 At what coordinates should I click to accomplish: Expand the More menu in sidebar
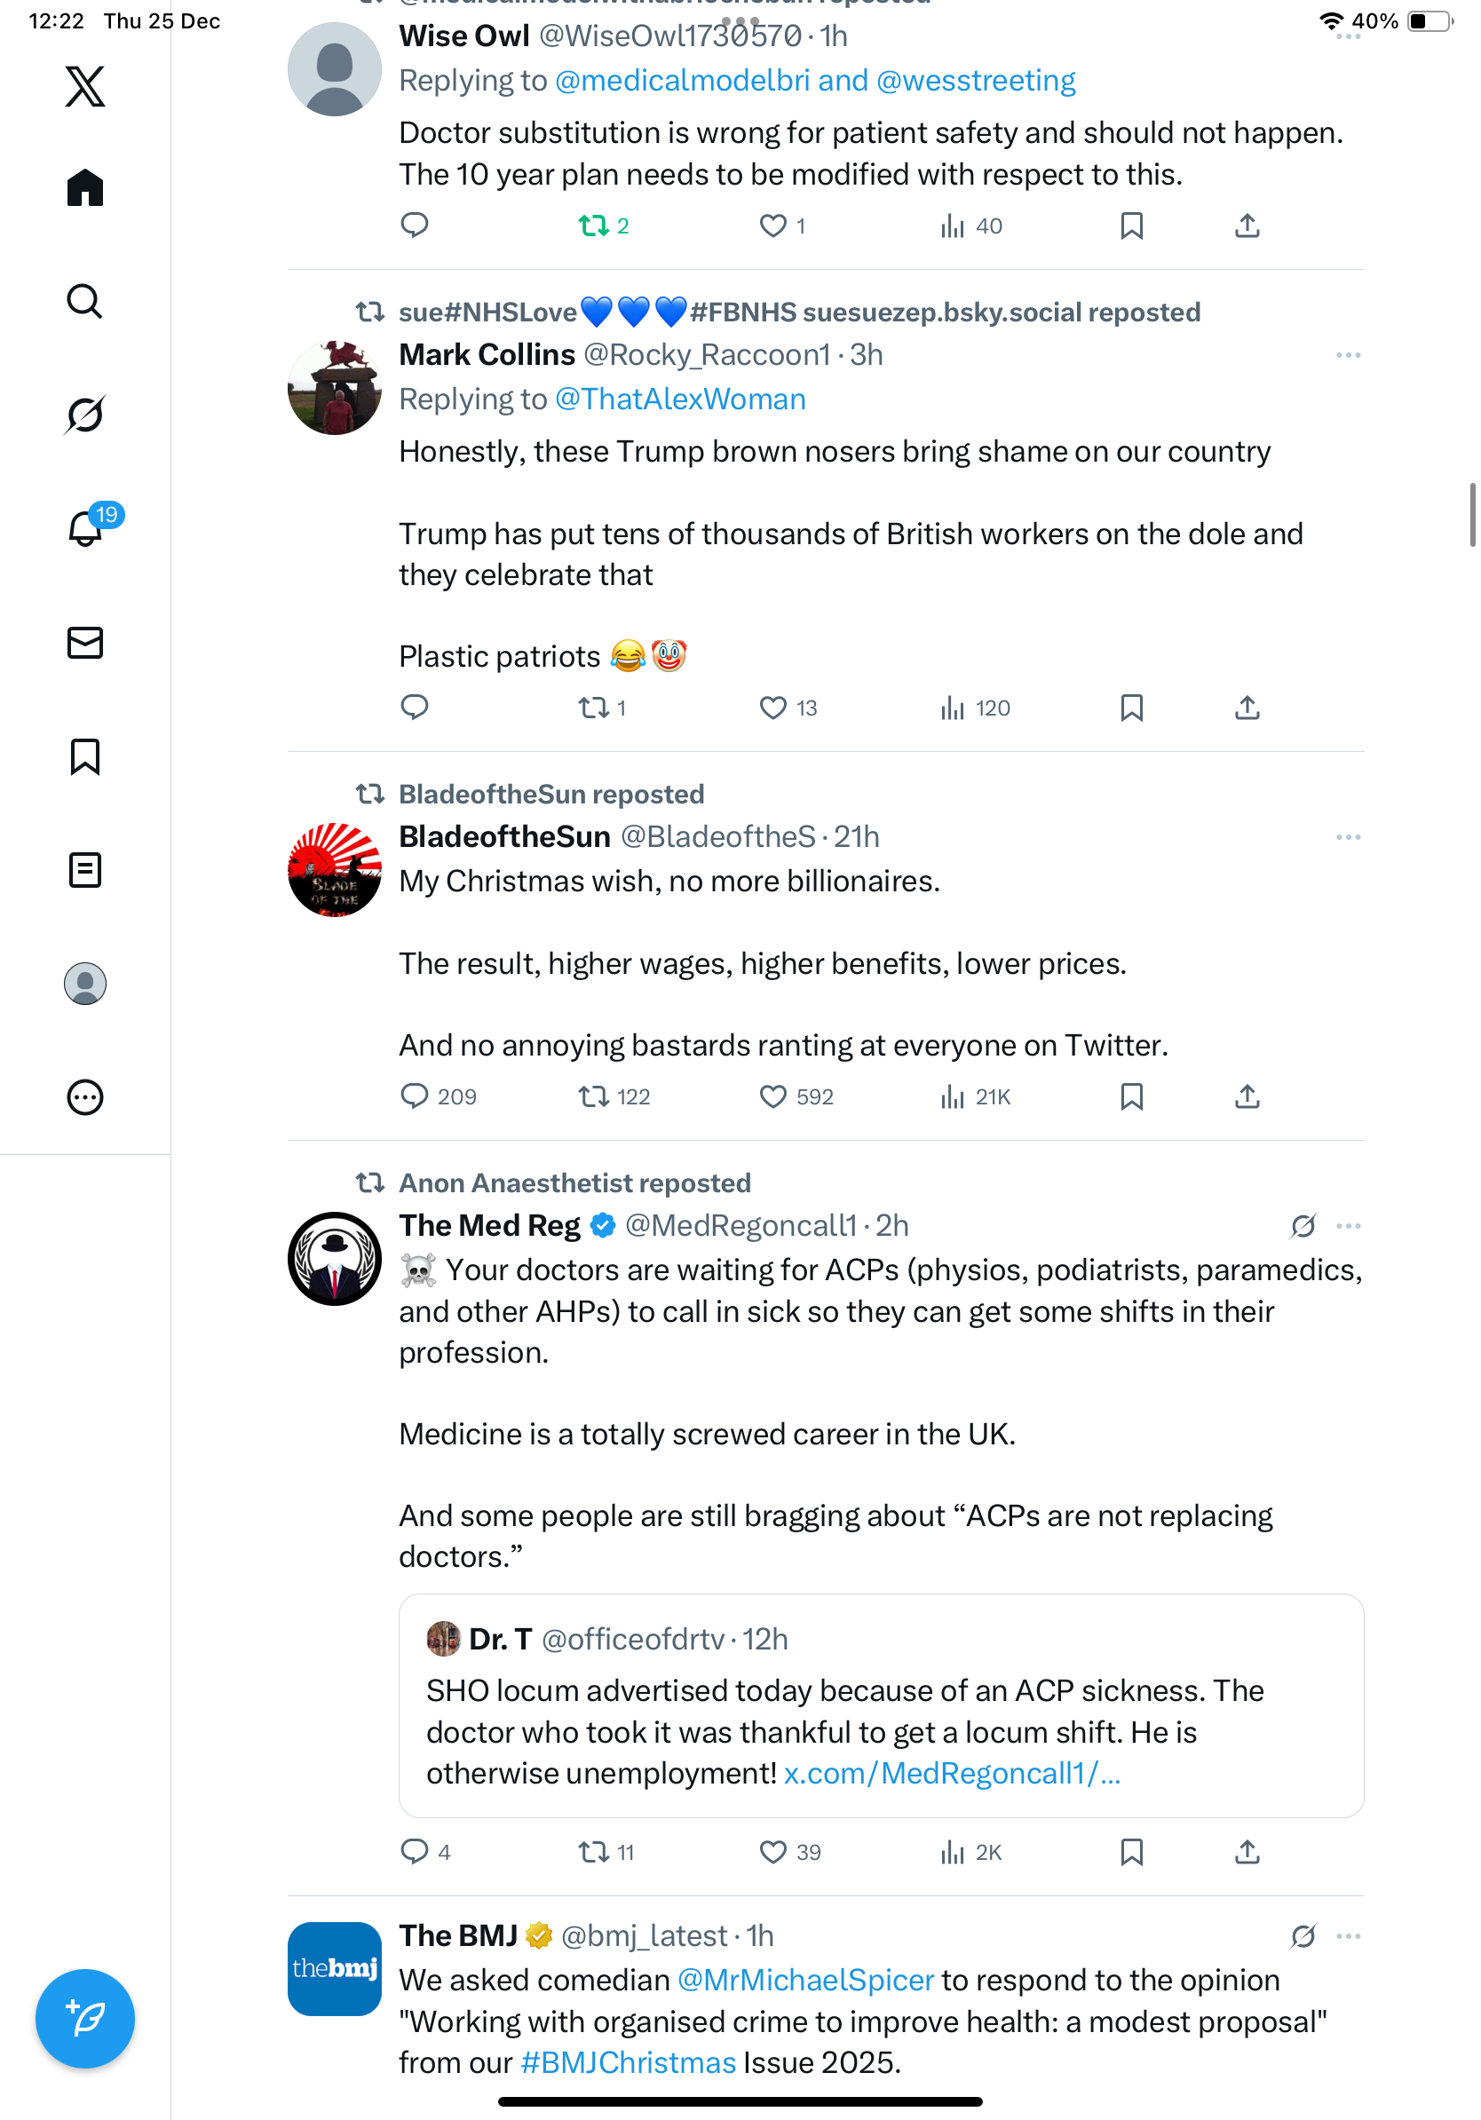click(x=85, y=1098)
